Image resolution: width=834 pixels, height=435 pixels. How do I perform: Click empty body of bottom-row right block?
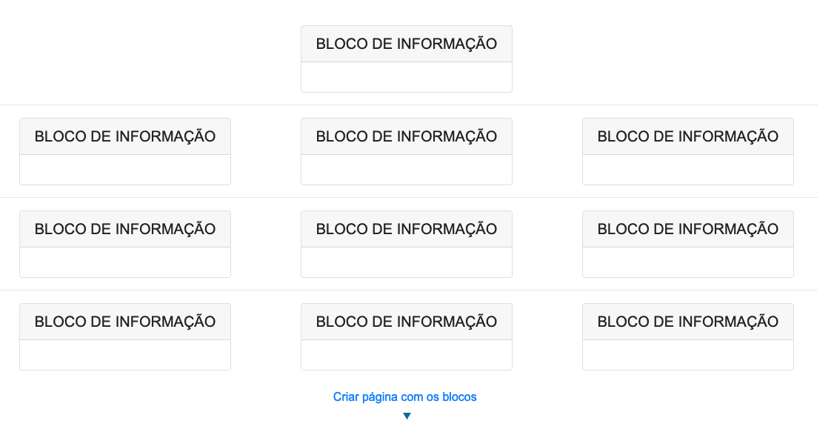click(x=687, y=355)
